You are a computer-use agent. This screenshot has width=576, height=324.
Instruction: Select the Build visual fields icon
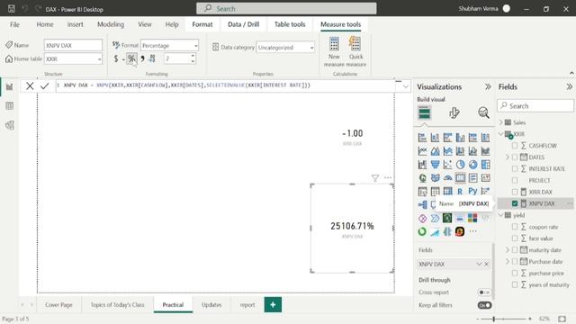coord(424,112)
